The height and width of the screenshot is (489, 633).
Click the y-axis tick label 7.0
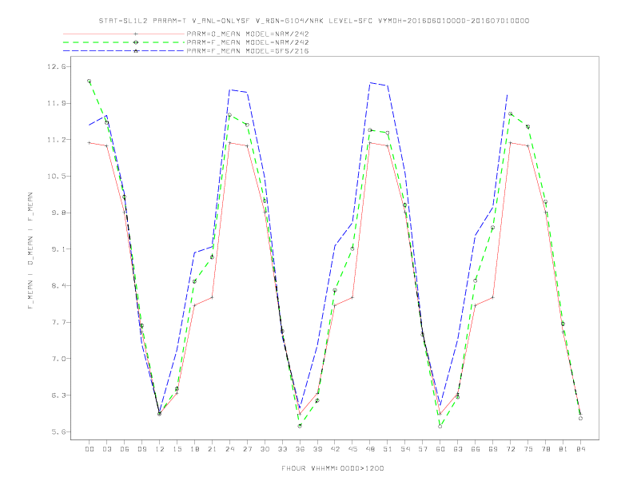tap(58, 359)
